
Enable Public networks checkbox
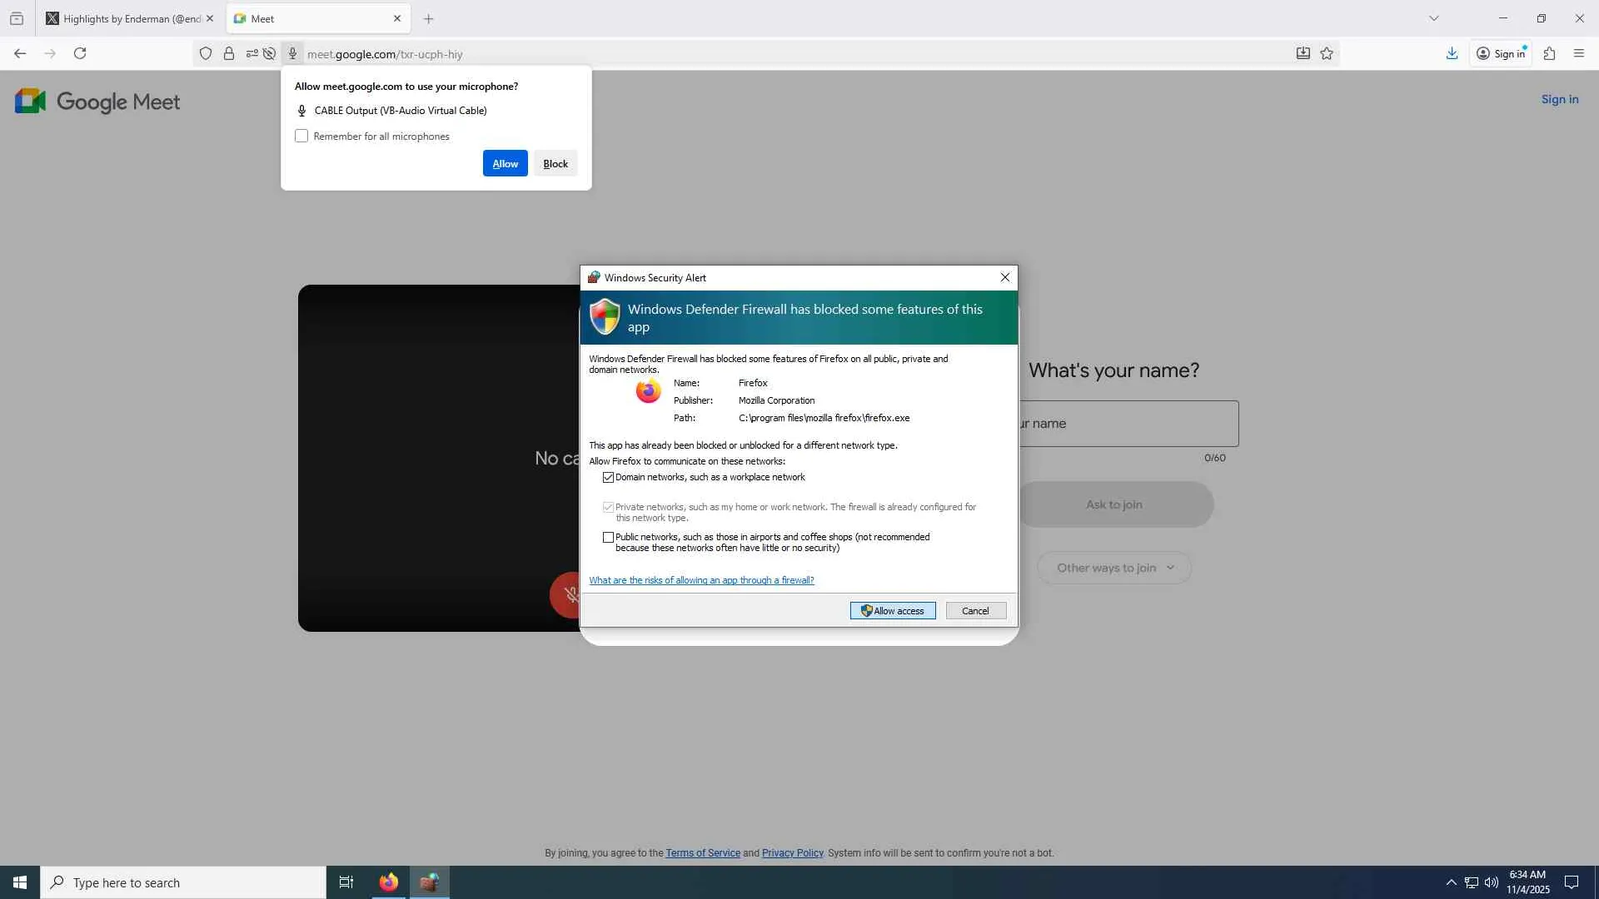point(608,538)
